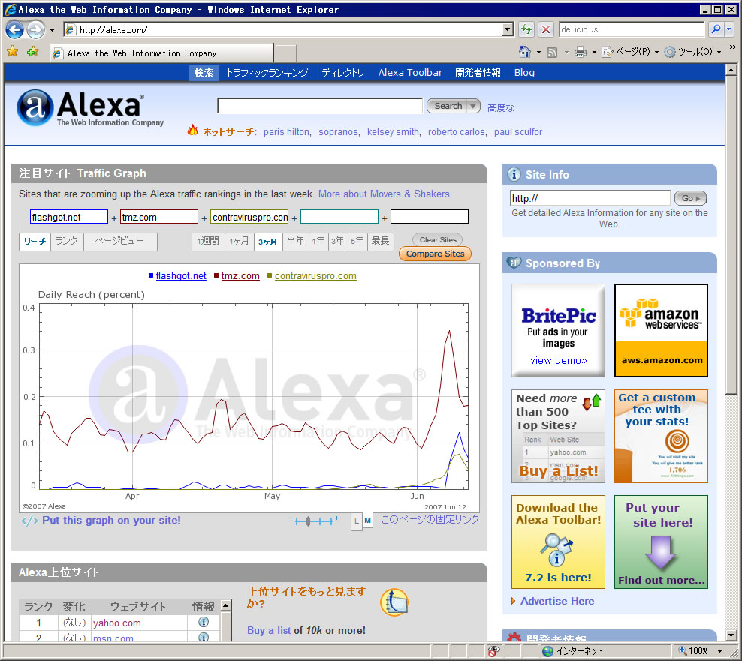Viewport: 742px width, 661px height.
Task: Open the ツール(O) menu dropdown
Action: 719,52
